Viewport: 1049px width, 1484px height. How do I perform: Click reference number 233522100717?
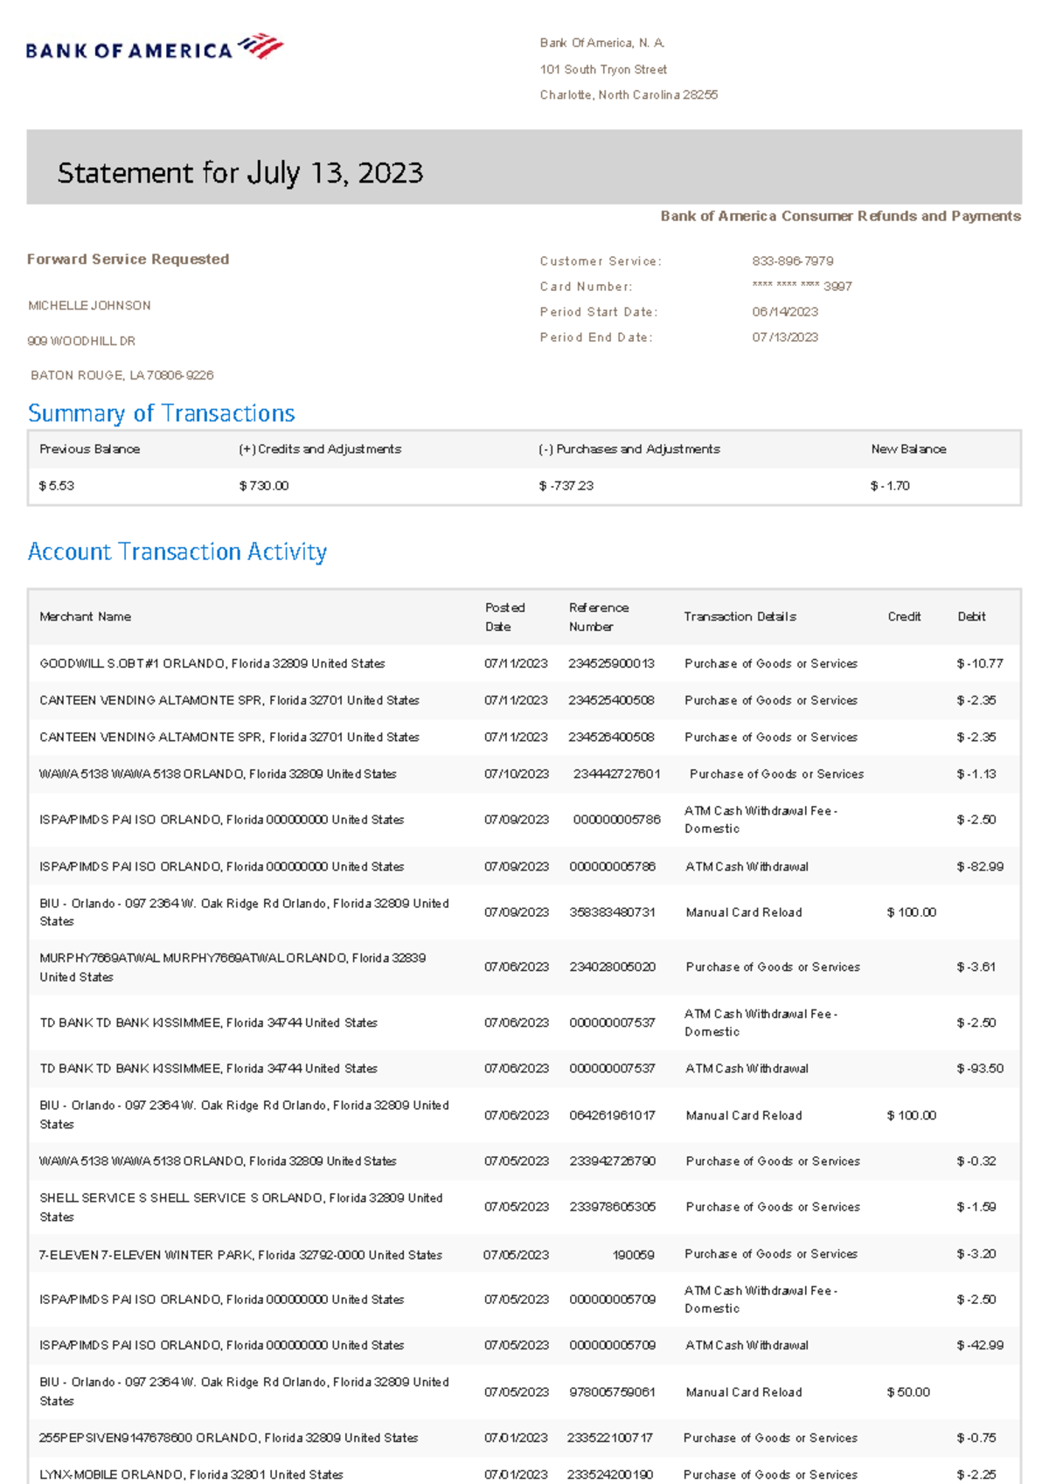point(609,1438)
